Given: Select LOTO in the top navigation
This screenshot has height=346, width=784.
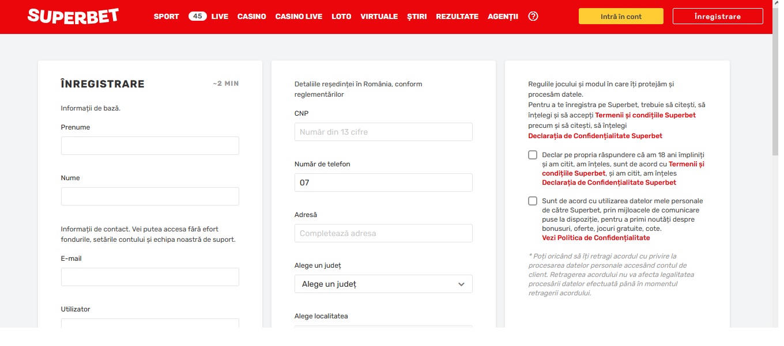Looking at the screenshot, I should (x=341, y=17).
